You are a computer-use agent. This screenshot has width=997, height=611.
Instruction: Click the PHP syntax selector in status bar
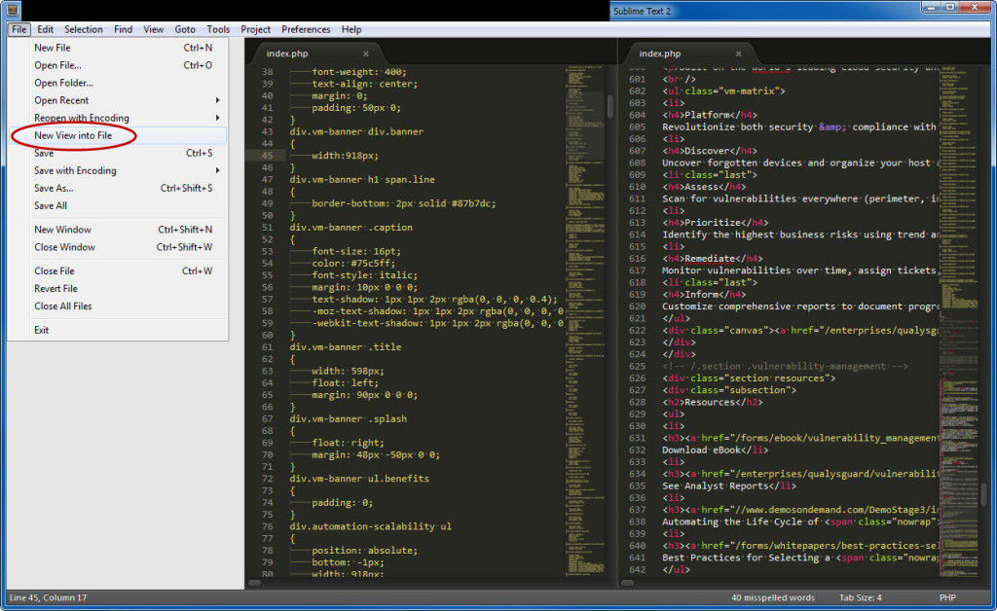(x=951, y=597)
